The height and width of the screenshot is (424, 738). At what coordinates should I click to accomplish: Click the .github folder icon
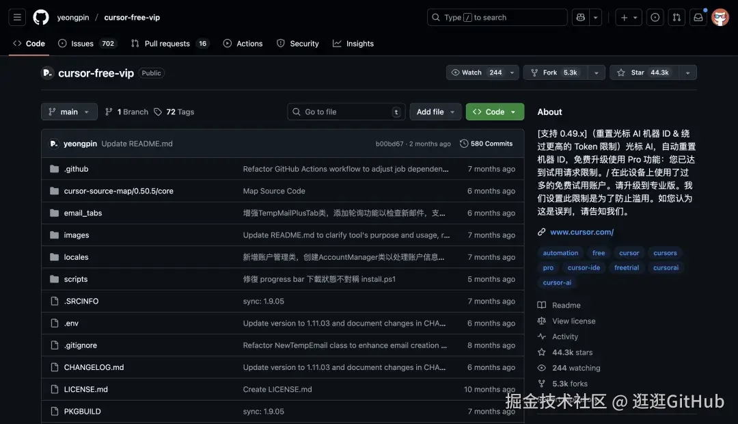(x=55, y=168)
